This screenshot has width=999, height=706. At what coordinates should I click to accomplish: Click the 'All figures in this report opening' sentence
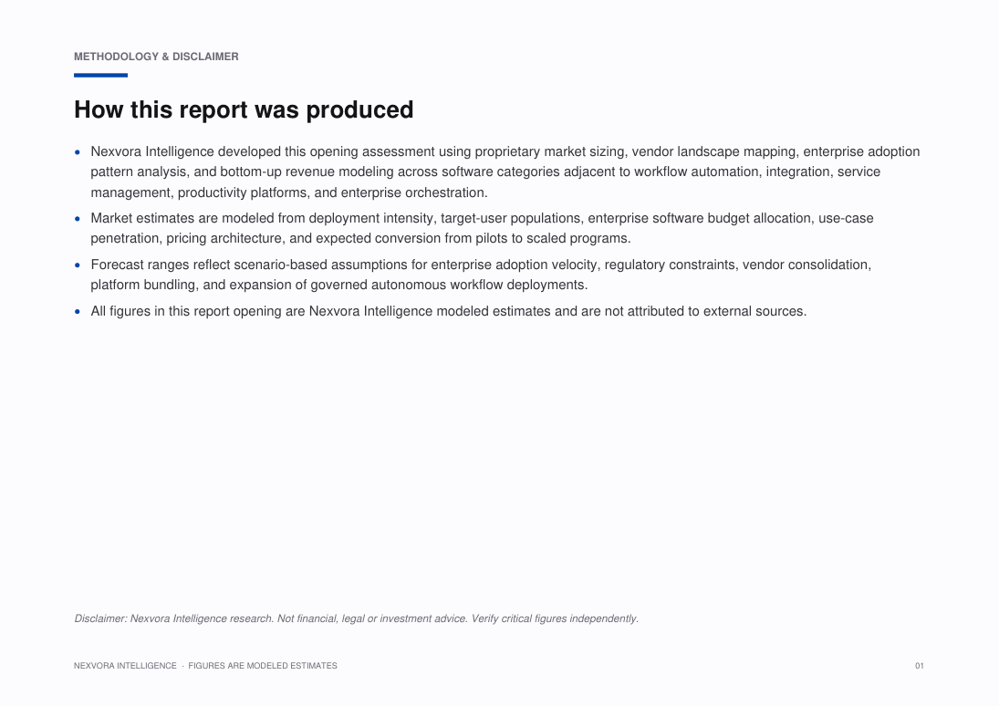coord(449,311)
